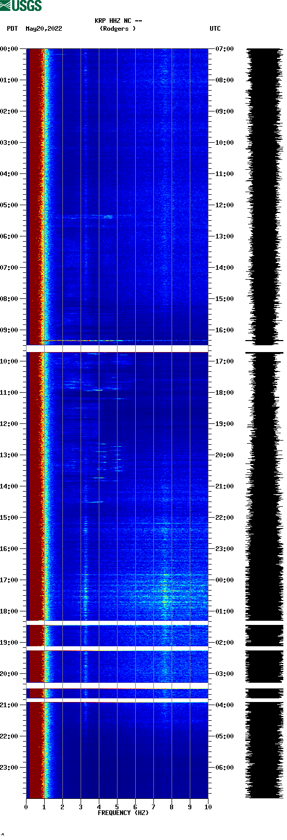Select the 13:00 PDT time label
The width and height of the screenshot is (287, 840).
tap(9, 455)
